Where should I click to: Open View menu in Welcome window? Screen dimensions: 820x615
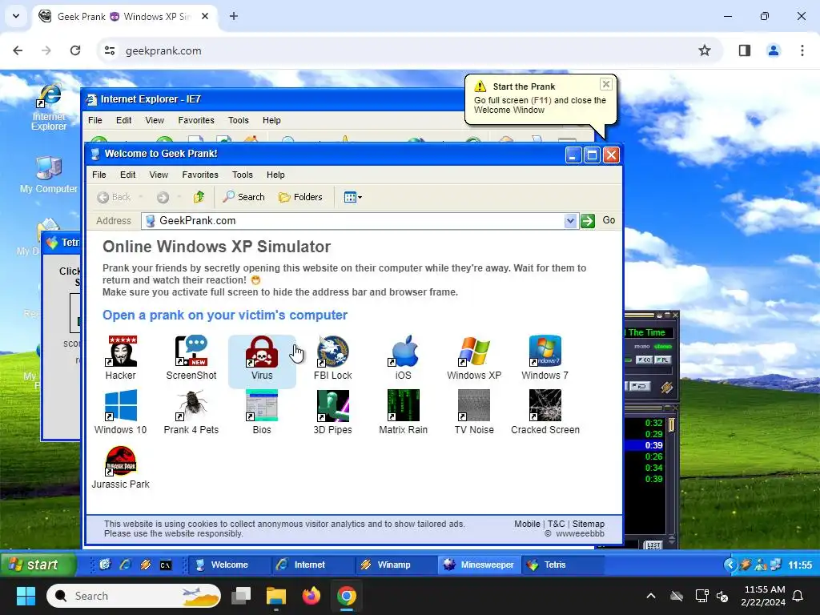click(x=159, y=175)
